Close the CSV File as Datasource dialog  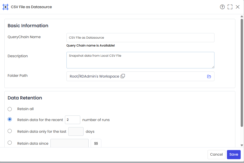(237, 7)
